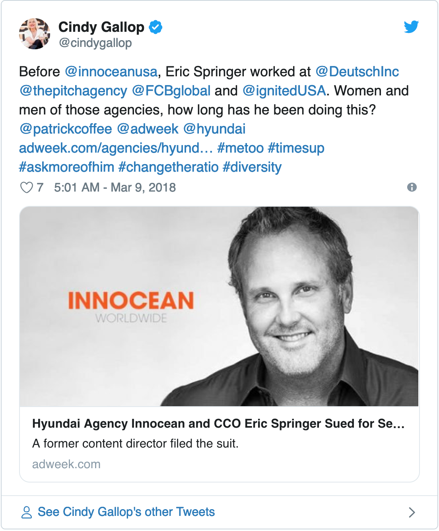The width and height of the screenshot is (439, 531).
Task: Select the #metoo hashtag
Action: [x=241, y=148]
